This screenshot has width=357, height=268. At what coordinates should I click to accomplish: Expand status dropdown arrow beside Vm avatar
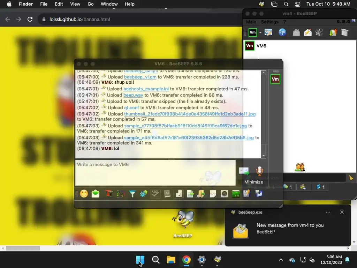[x=260, y=32]
